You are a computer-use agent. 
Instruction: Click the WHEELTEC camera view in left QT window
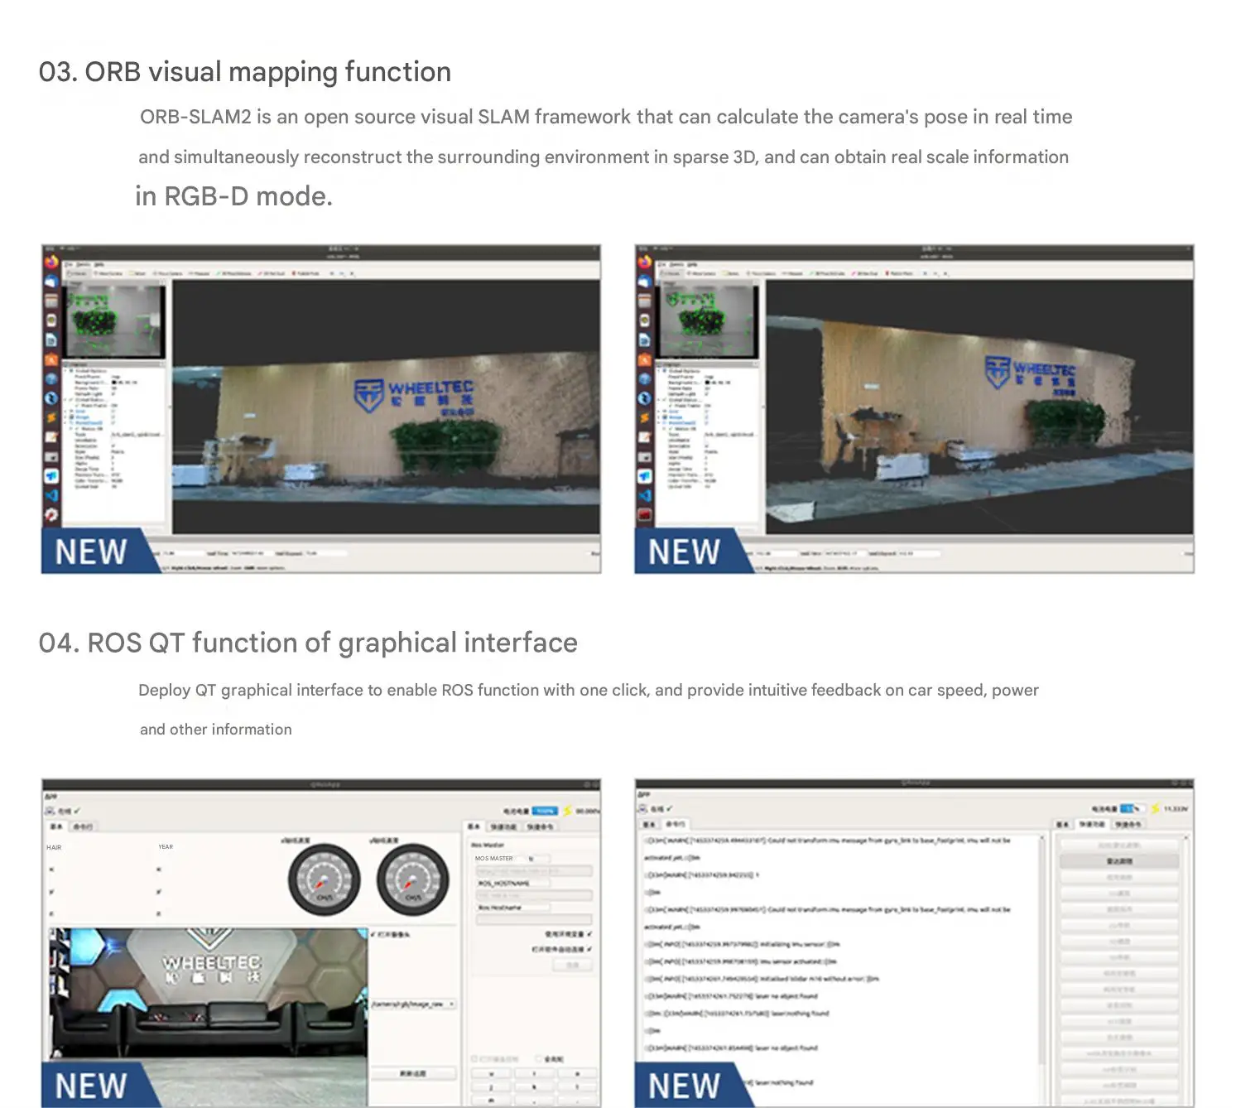pyautogui.click(x=208, y=1017)
